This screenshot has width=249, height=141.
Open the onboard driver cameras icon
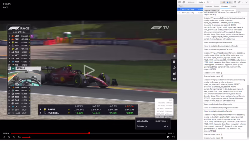174,79
